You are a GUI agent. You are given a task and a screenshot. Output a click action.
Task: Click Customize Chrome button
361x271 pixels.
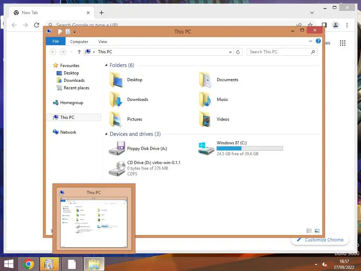[x=320, y=240]
